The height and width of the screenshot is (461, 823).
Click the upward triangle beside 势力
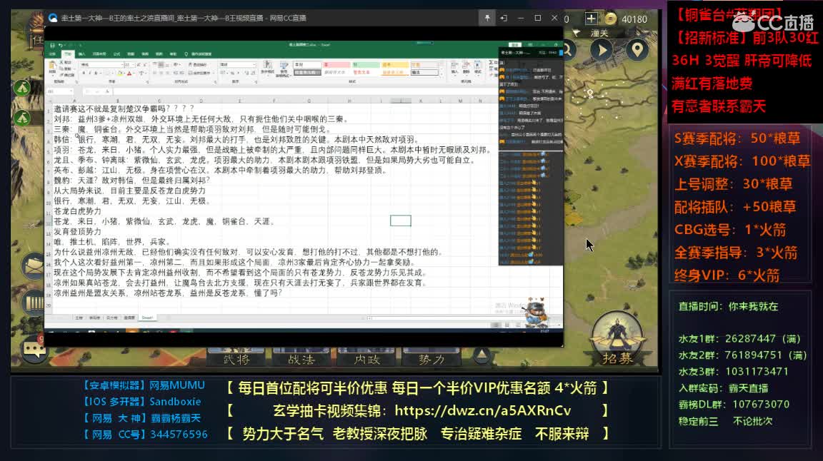481,355
